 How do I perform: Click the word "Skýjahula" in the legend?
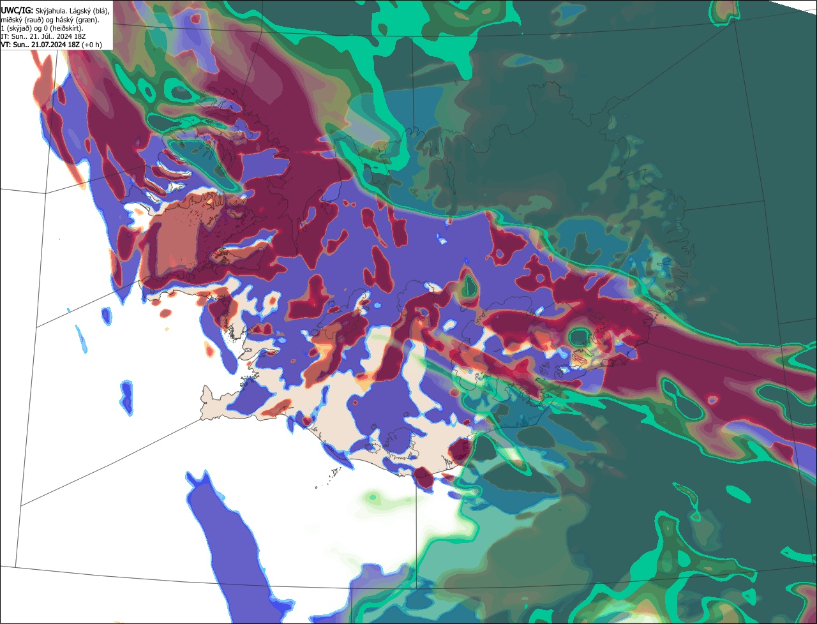pos(50,11)
